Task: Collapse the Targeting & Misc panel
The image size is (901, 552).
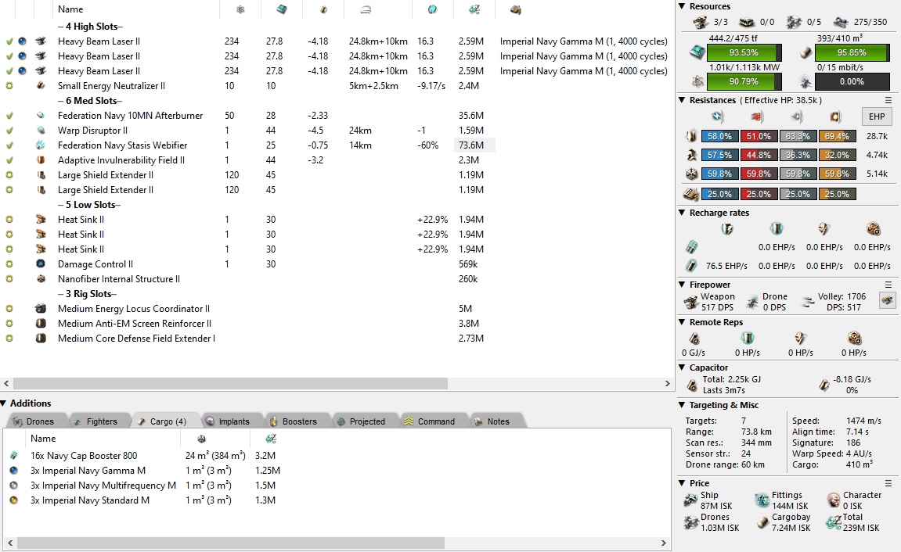Action: 682,405
